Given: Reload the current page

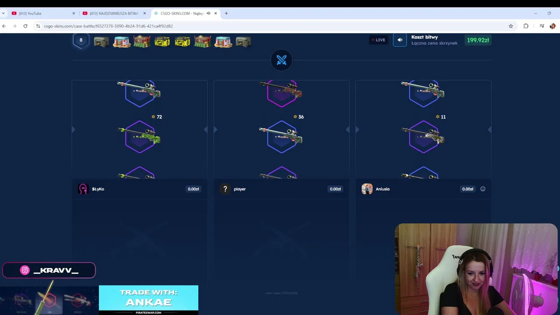Looking at the screenshot, I should point(25,26).
